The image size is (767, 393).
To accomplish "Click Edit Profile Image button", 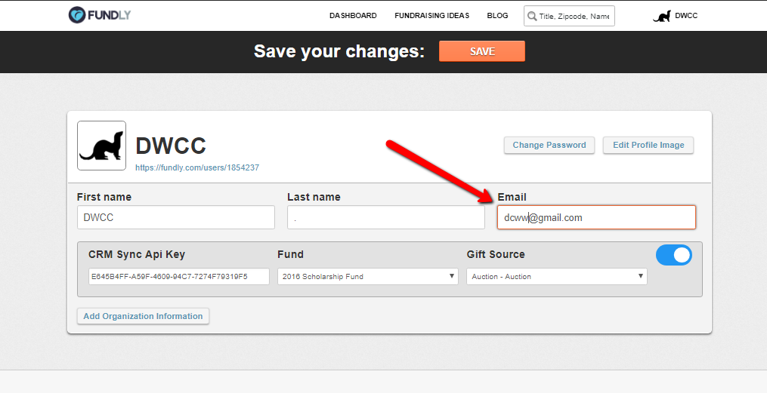I will click(648, 145).
